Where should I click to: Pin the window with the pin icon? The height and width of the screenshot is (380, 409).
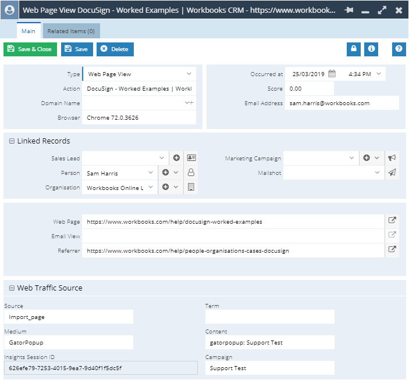(x=348, y=10)
